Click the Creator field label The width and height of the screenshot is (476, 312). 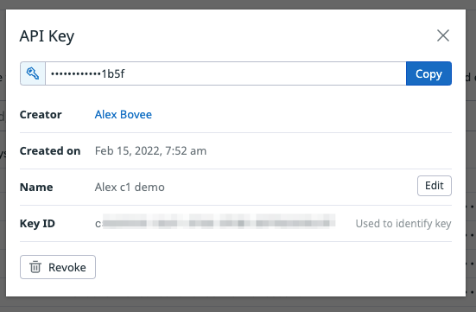coord(41,115)
